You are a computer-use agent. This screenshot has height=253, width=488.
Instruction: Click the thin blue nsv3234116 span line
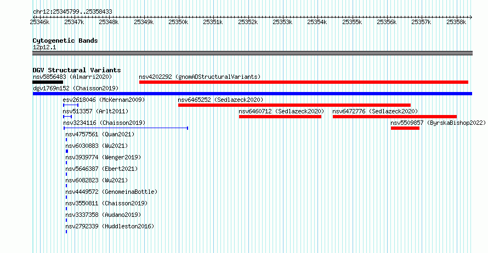(126, 128)
